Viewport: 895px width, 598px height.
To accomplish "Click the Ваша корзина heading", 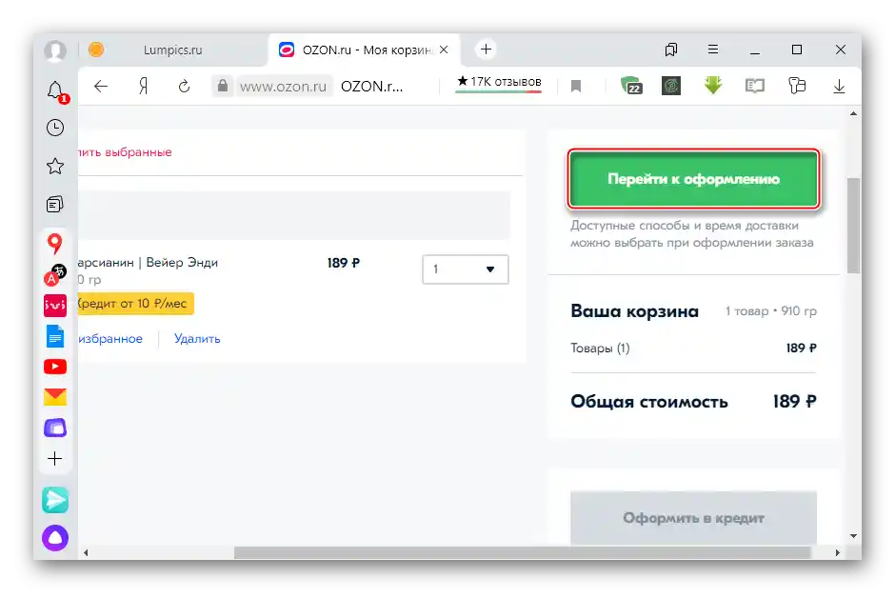I will point(634,311).
